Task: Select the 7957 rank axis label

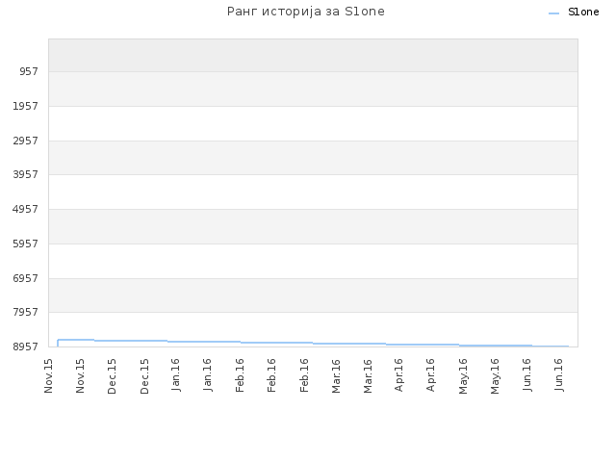Action: [x=26, y=312]
